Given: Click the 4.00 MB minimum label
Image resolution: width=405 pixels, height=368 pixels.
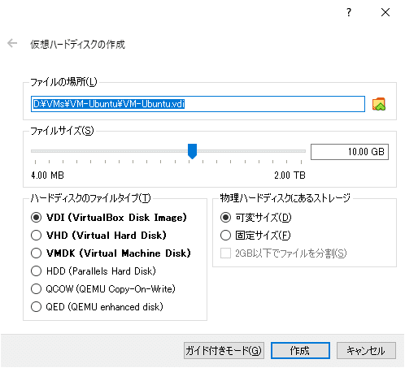Looking at the screenshot, I should coord(47,175).
